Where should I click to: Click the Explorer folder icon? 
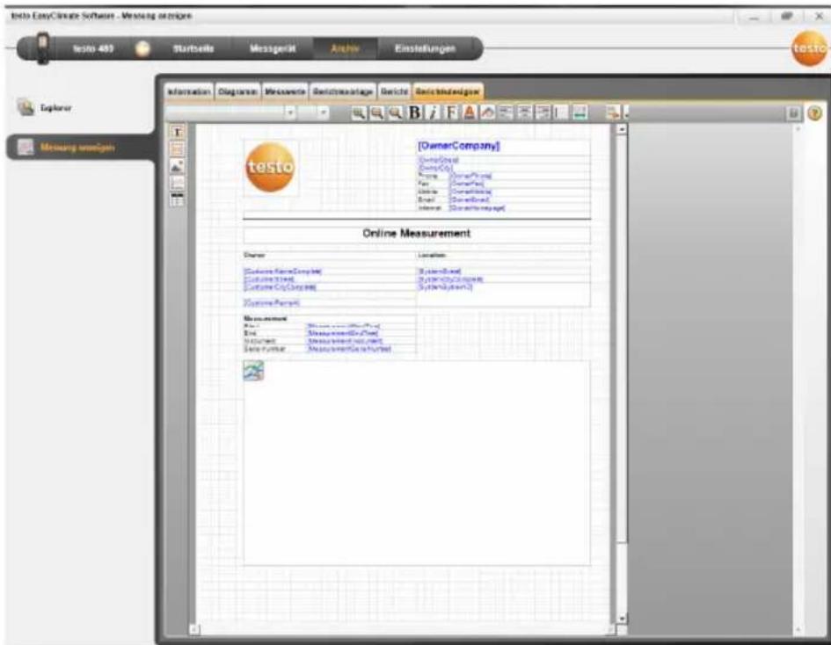[x=25, y=107]
